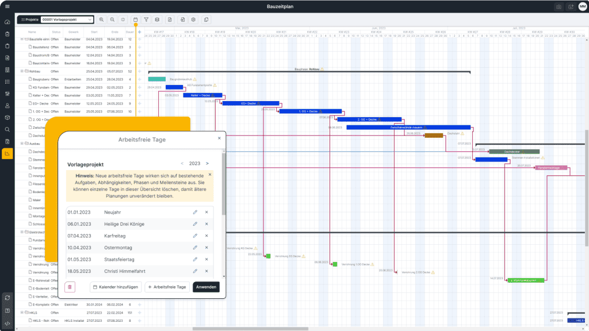The image size is (589, 331).
Task: Click the Keller + Decke Gantt bar
Action: pos(194,95)
